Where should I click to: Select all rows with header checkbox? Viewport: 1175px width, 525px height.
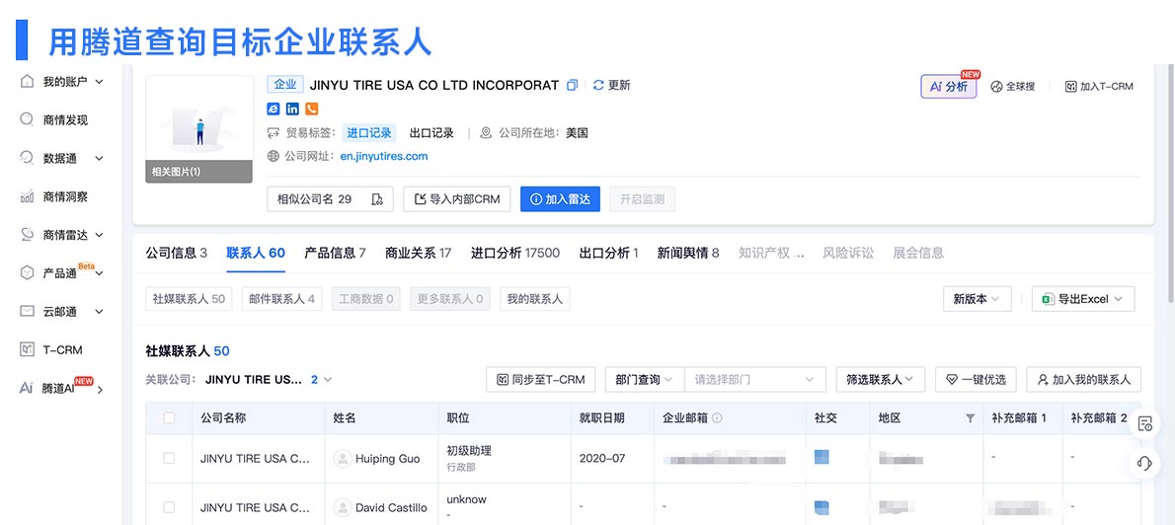tap(169, 417)
